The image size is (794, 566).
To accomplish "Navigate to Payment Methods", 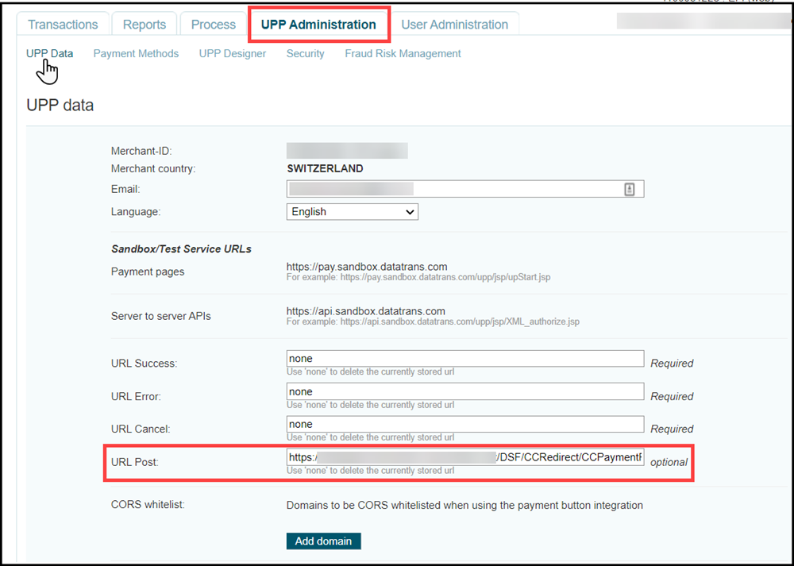I will [136, 54].
